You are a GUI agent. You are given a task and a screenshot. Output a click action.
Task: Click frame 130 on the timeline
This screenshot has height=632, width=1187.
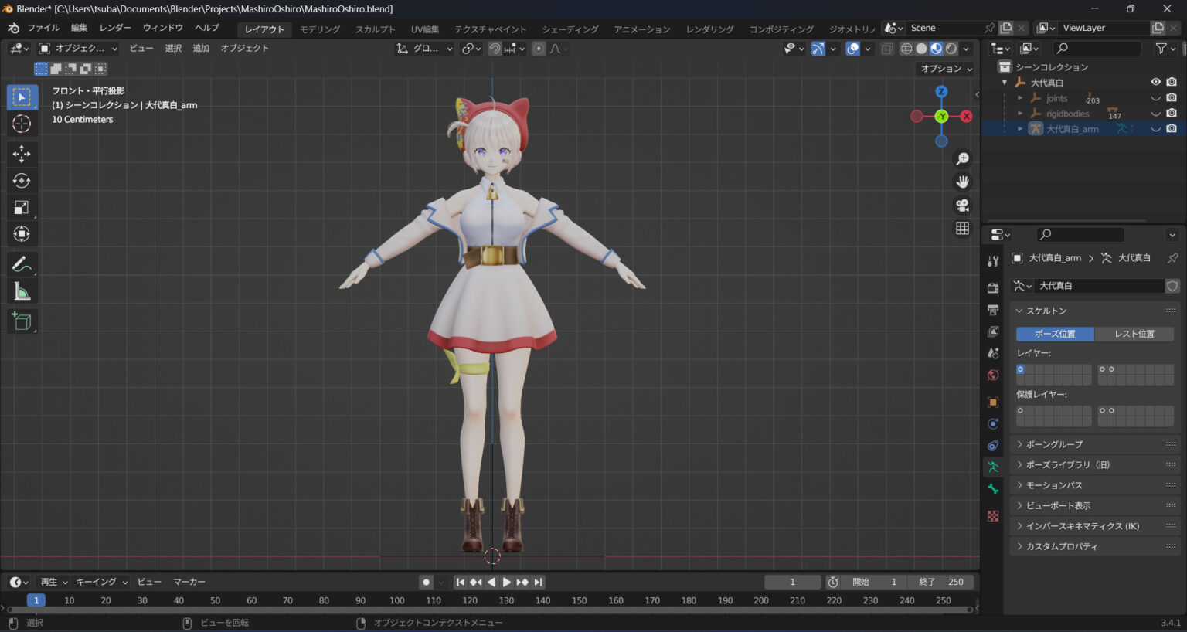(506, 600)
